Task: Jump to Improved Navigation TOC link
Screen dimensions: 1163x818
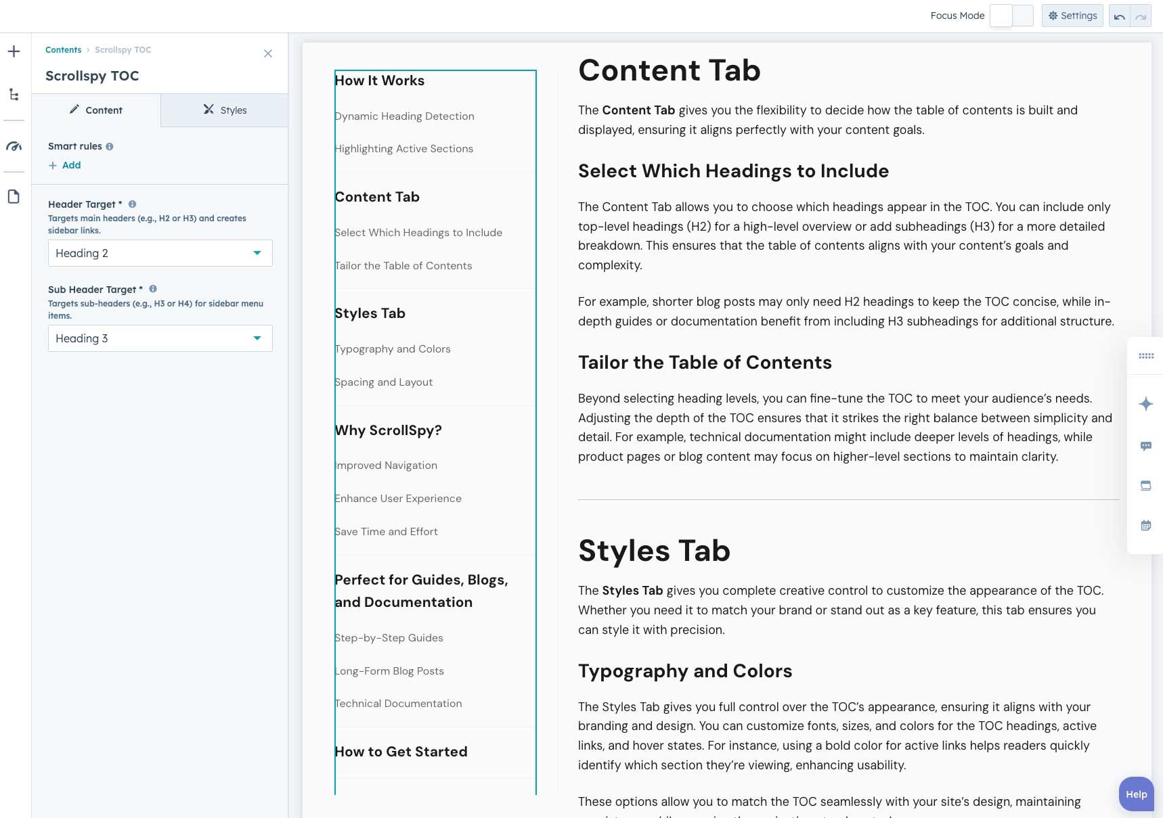Action: 386,465
